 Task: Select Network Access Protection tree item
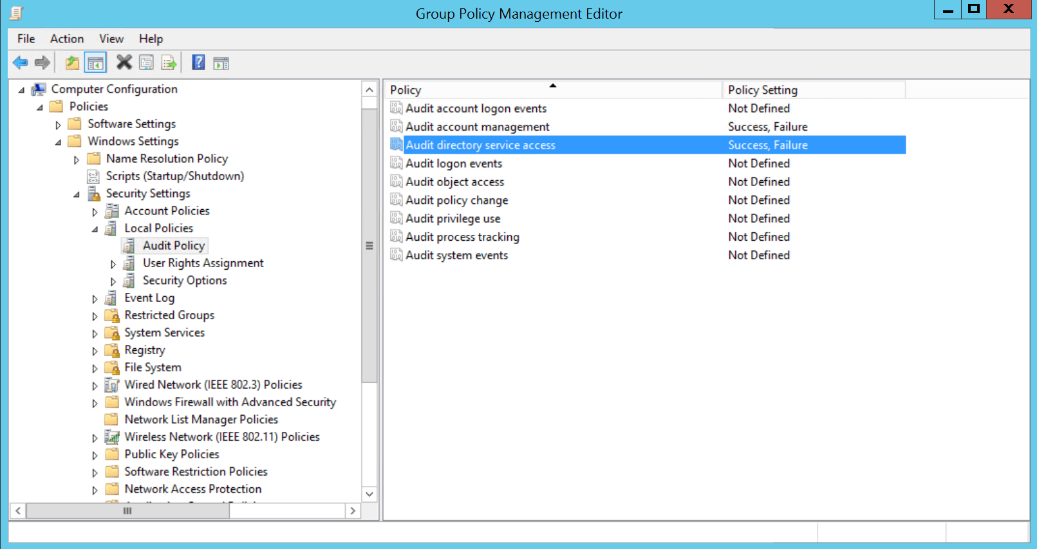point(193,489)
